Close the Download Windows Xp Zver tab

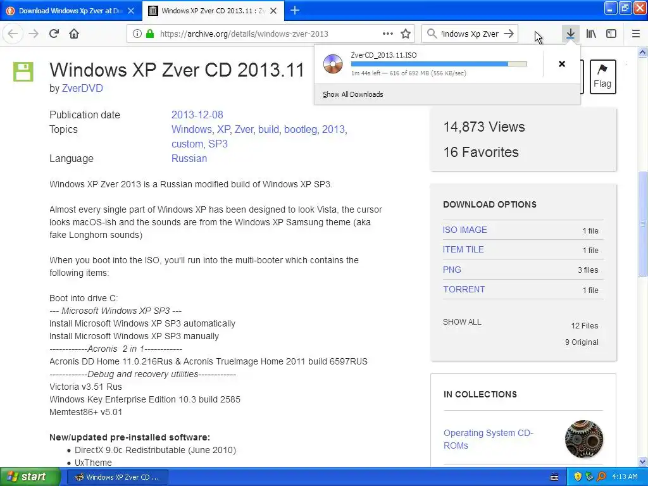[131, 11]
